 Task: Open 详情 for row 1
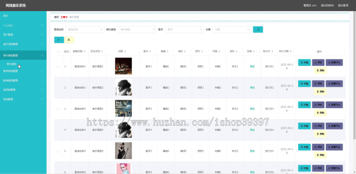(x=304, y=62)
